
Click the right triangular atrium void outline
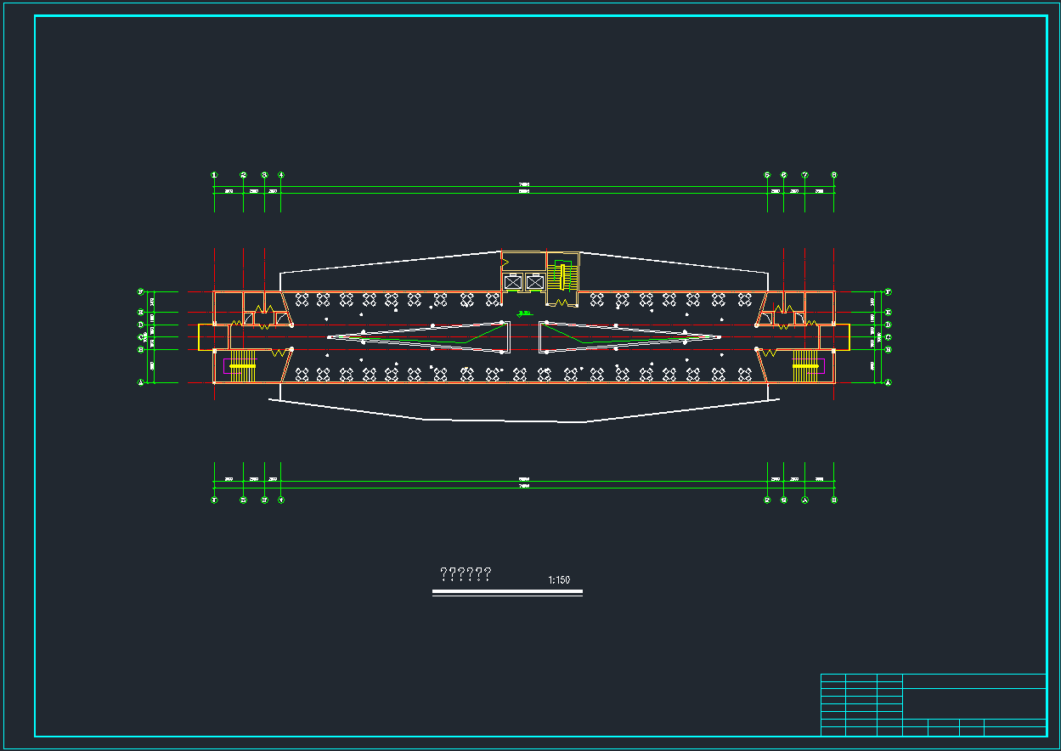pyautogui.click(x=629, y=337)
